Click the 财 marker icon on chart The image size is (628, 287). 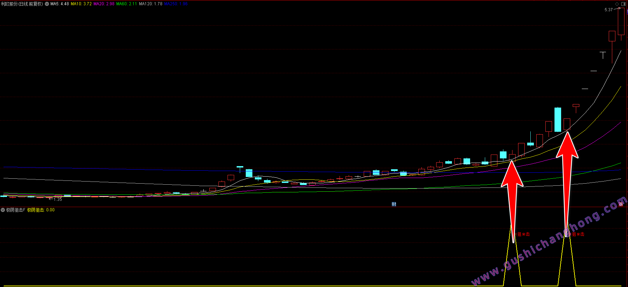[x=394, y=204]
